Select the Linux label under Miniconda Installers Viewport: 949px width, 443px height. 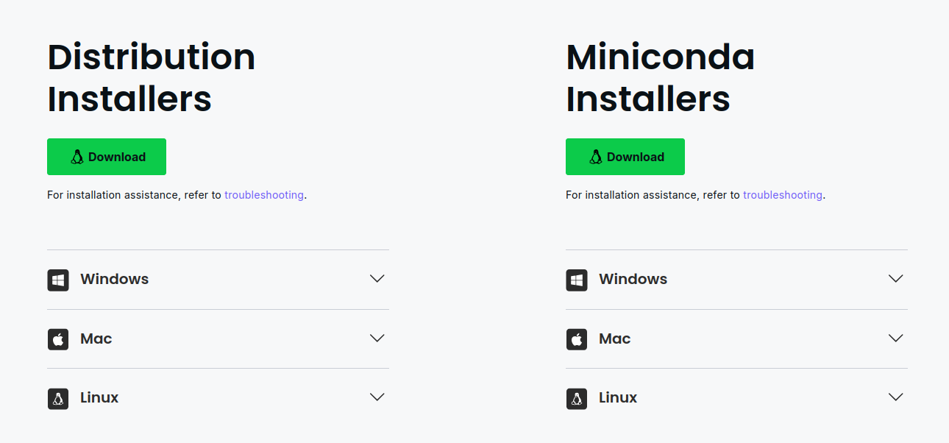(618, 397)
